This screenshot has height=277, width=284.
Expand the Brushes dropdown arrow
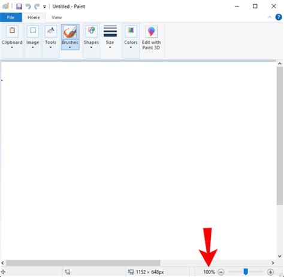[x=70, y=47]
